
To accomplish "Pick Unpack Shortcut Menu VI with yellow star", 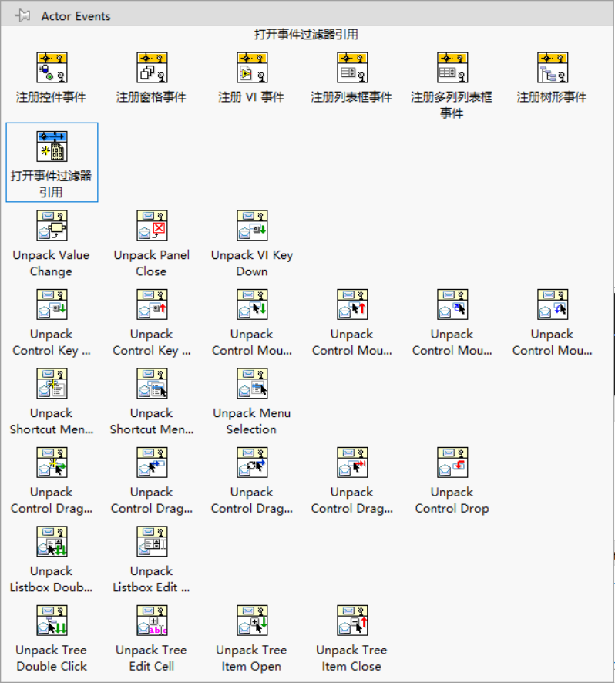I will coord(52,383).
